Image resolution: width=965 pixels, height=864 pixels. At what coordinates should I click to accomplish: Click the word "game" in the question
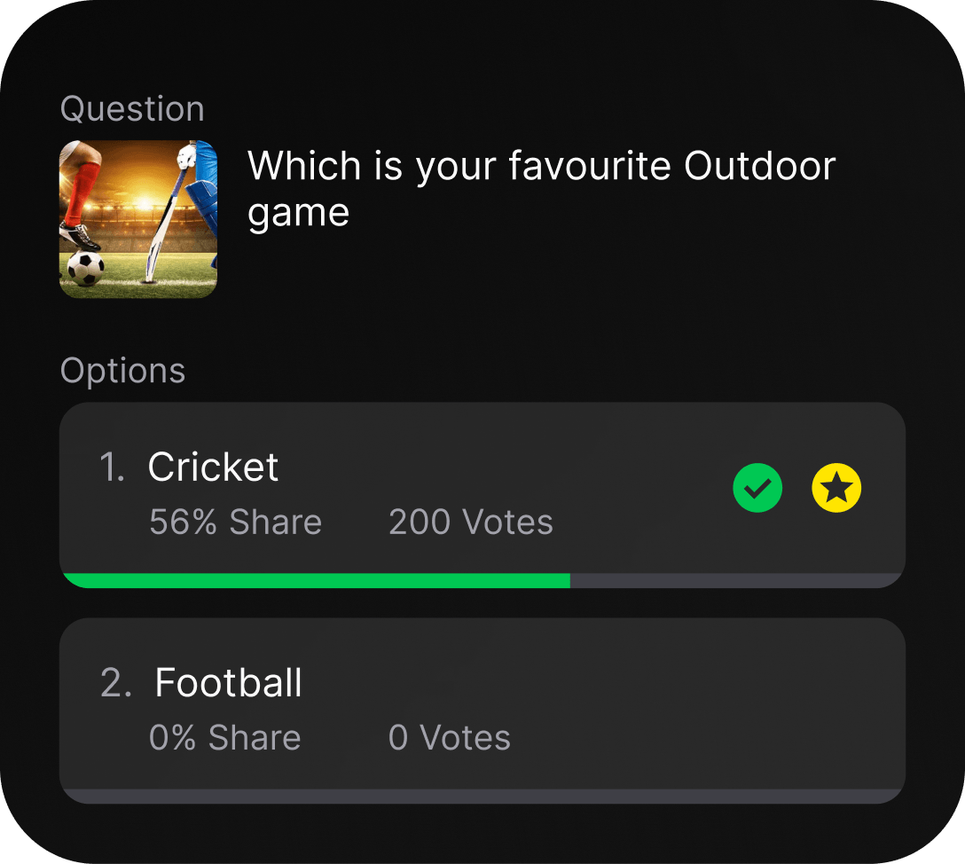pyautogui.click(x=298, y=214)
